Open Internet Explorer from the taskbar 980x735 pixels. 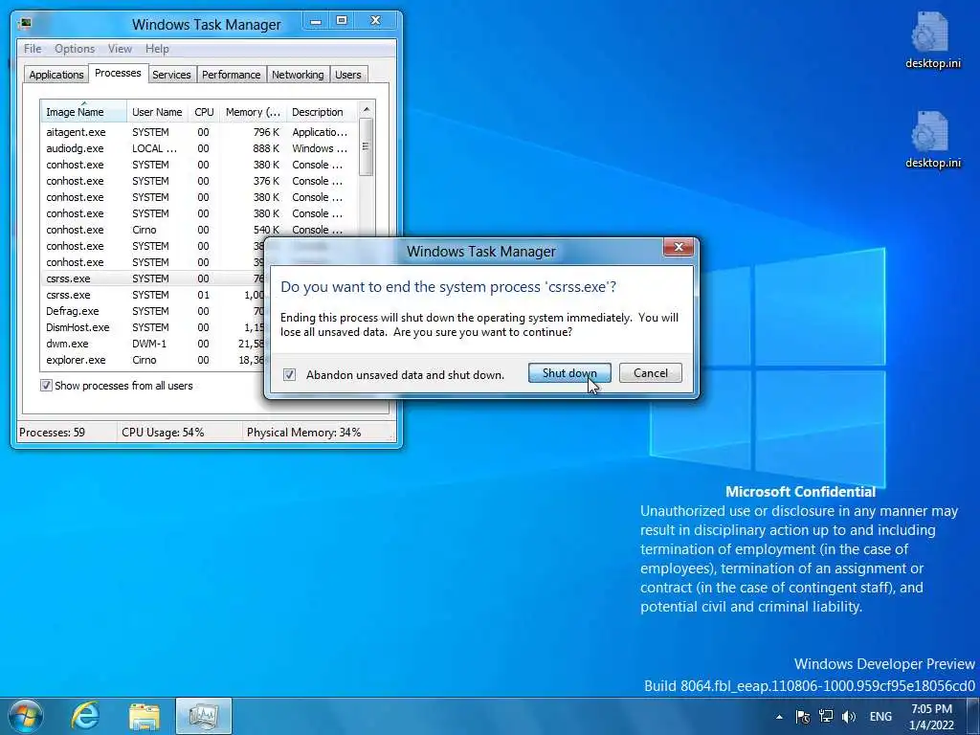pyautogui.click(x=85, y=716)
